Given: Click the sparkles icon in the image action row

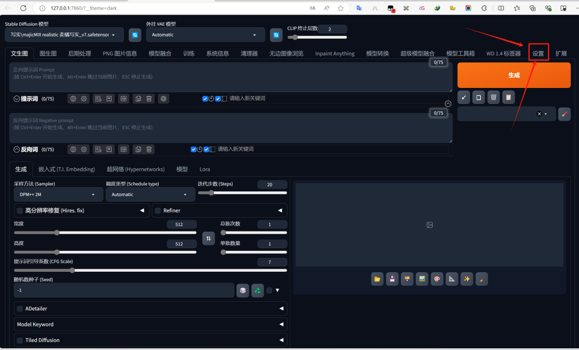Looking at the screenshot, I should (466, 279).
